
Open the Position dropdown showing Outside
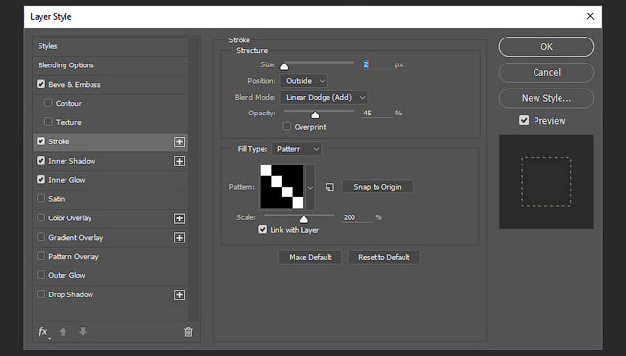coord(304,81)
